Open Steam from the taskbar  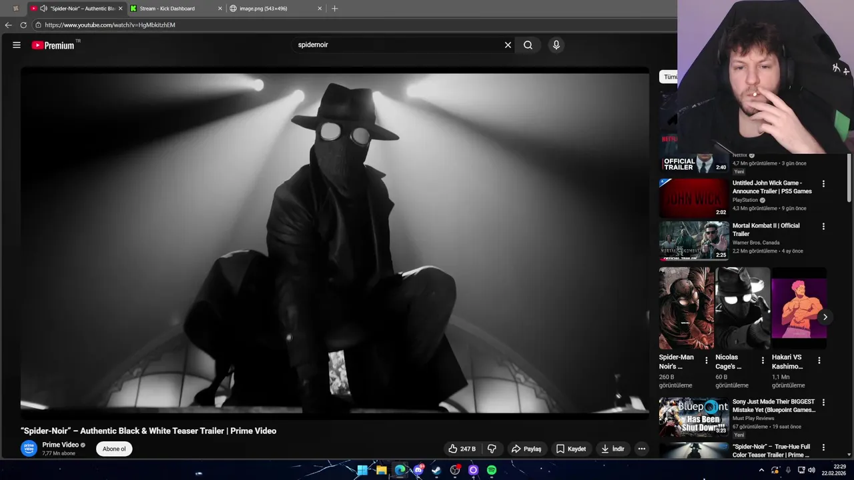tap(436, 470)
